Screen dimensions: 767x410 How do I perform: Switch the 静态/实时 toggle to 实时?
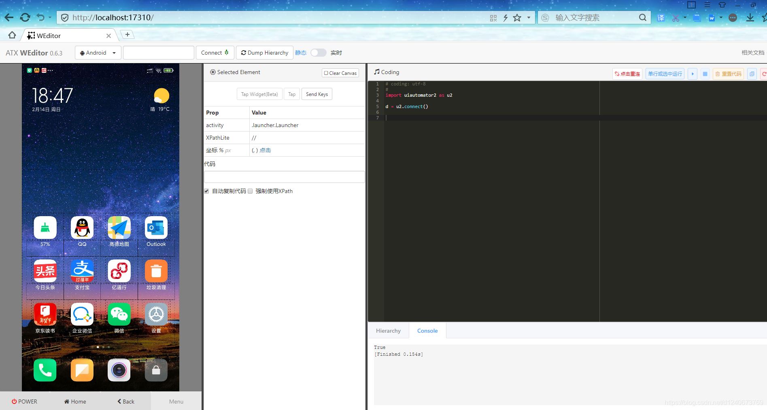pyautogui.click(x=318, y=53)
